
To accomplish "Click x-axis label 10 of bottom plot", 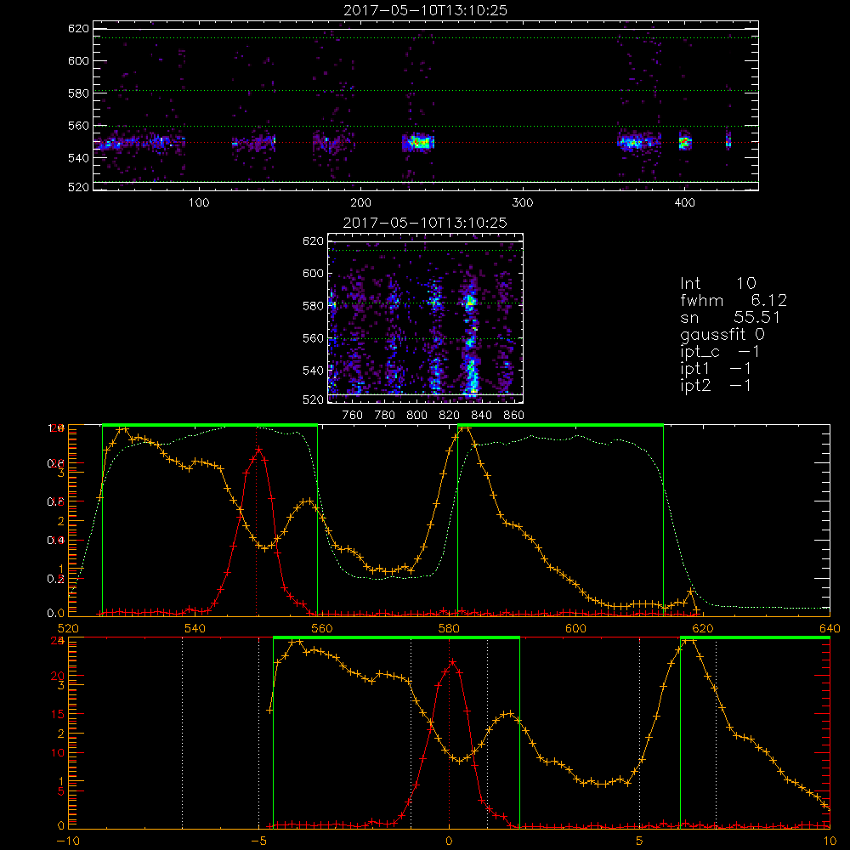I will (830, 841).
